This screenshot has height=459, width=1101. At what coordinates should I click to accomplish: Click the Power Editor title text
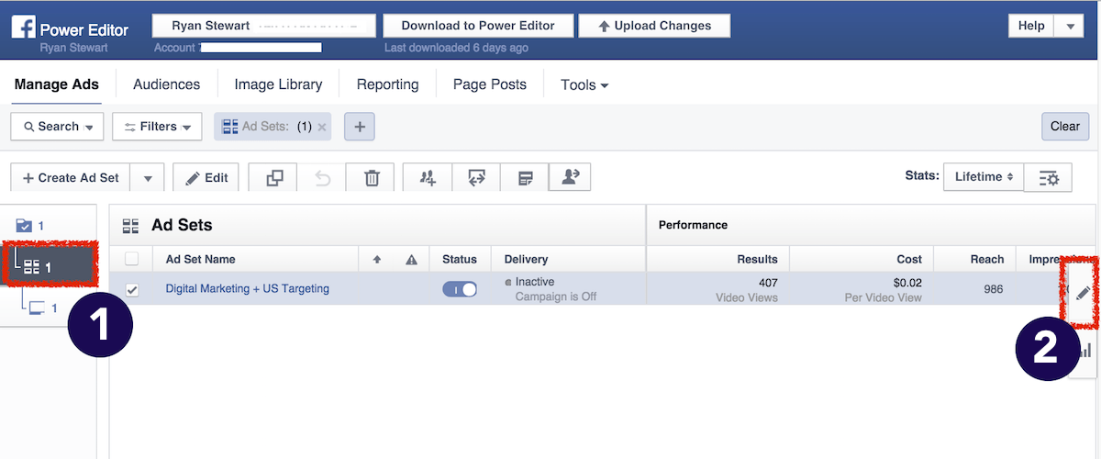click(x=85, y=29)
